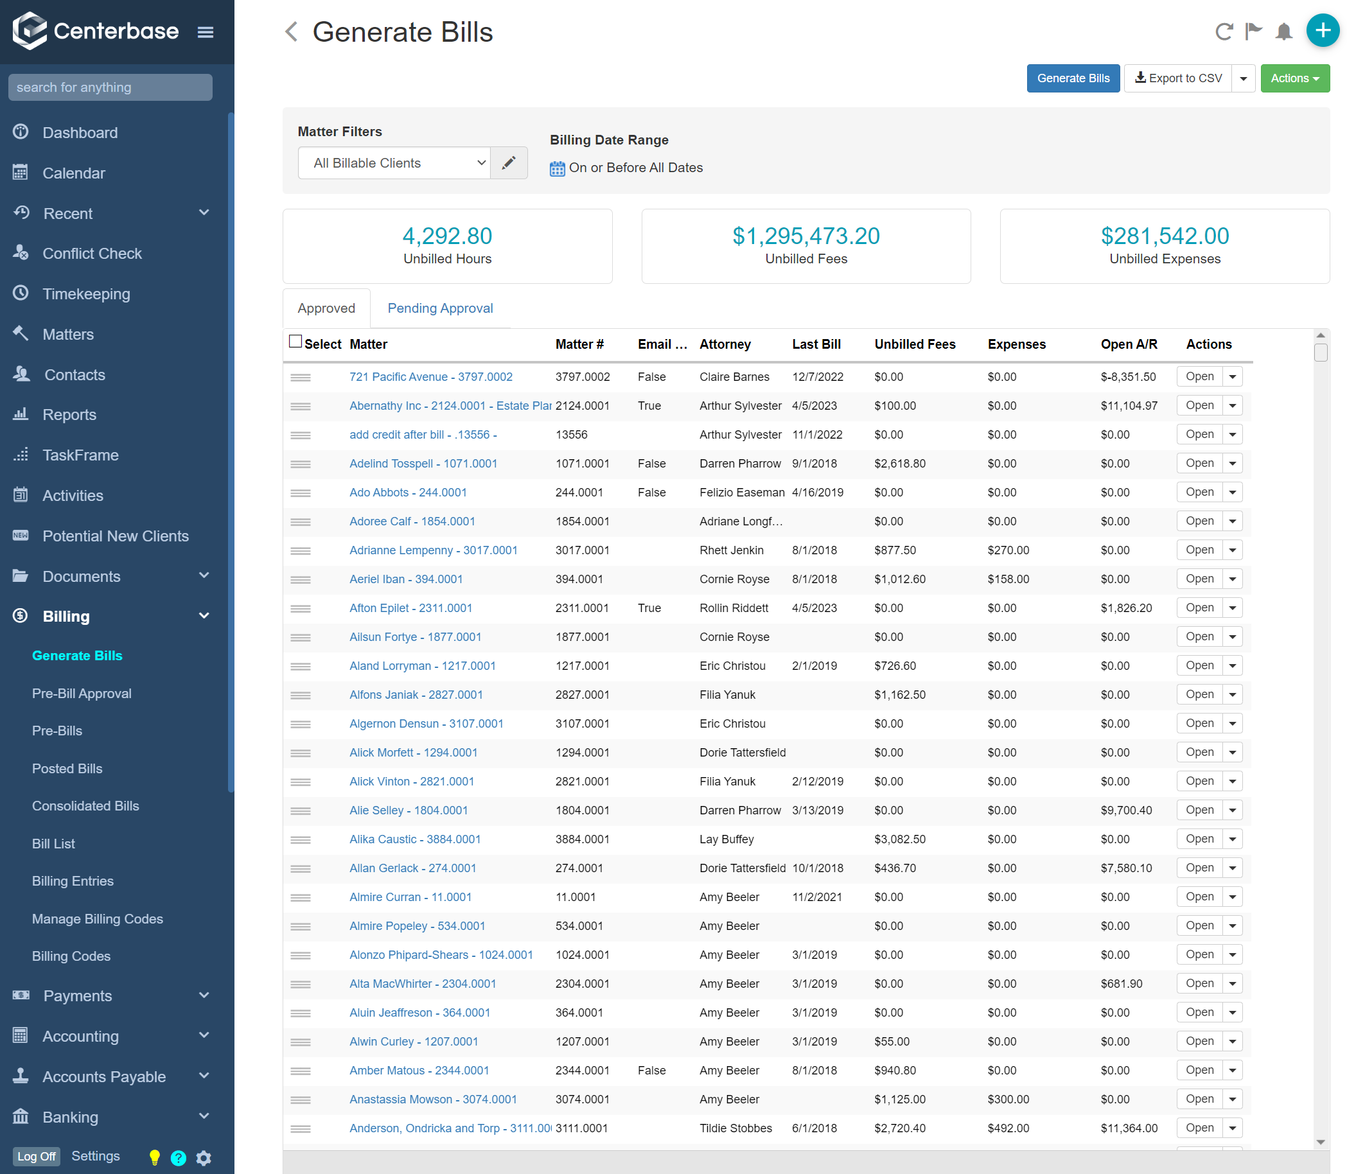This screenshot has height=1174, width=1347.
Task: Edit matter filters using the pencil icon
Action: click(x=509, y=162)
